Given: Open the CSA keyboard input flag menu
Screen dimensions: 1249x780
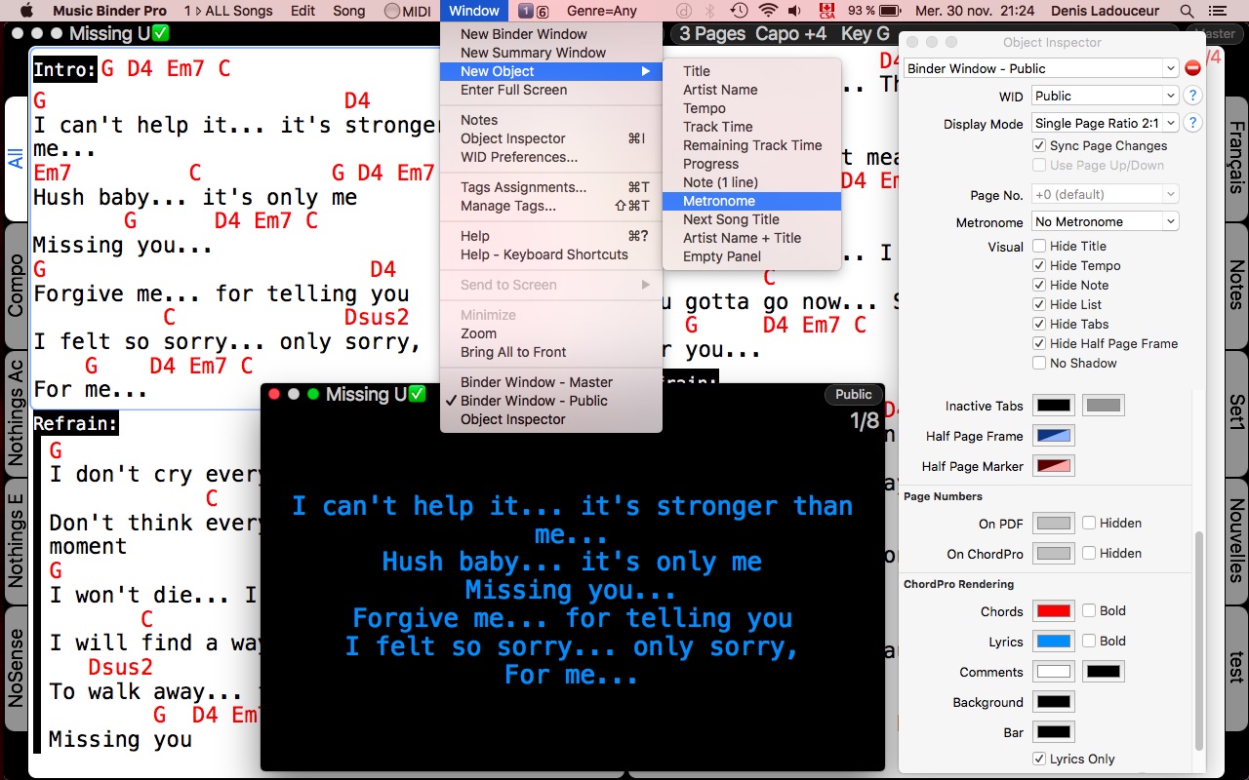Looking at the screenshot, I should point(827,11).
